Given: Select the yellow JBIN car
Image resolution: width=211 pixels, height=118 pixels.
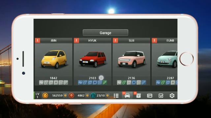Looking at the screenshot, I should (54, 59).
